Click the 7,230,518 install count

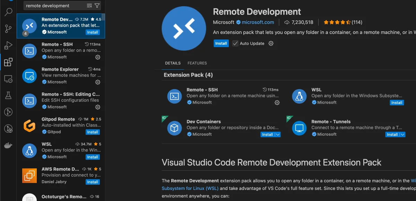pyautogui.click(x=303, y=22)
